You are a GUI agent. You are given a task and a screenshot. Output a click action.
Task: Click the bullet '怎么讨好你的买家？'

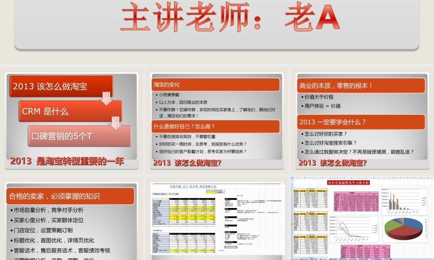pos(324,134)
